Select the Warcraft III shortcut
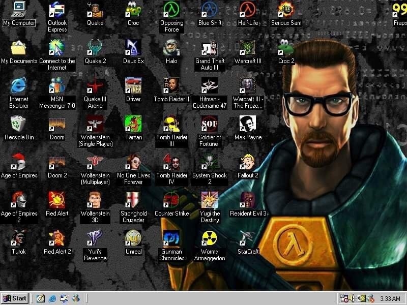Screen dimensions: 407x305 248,48
